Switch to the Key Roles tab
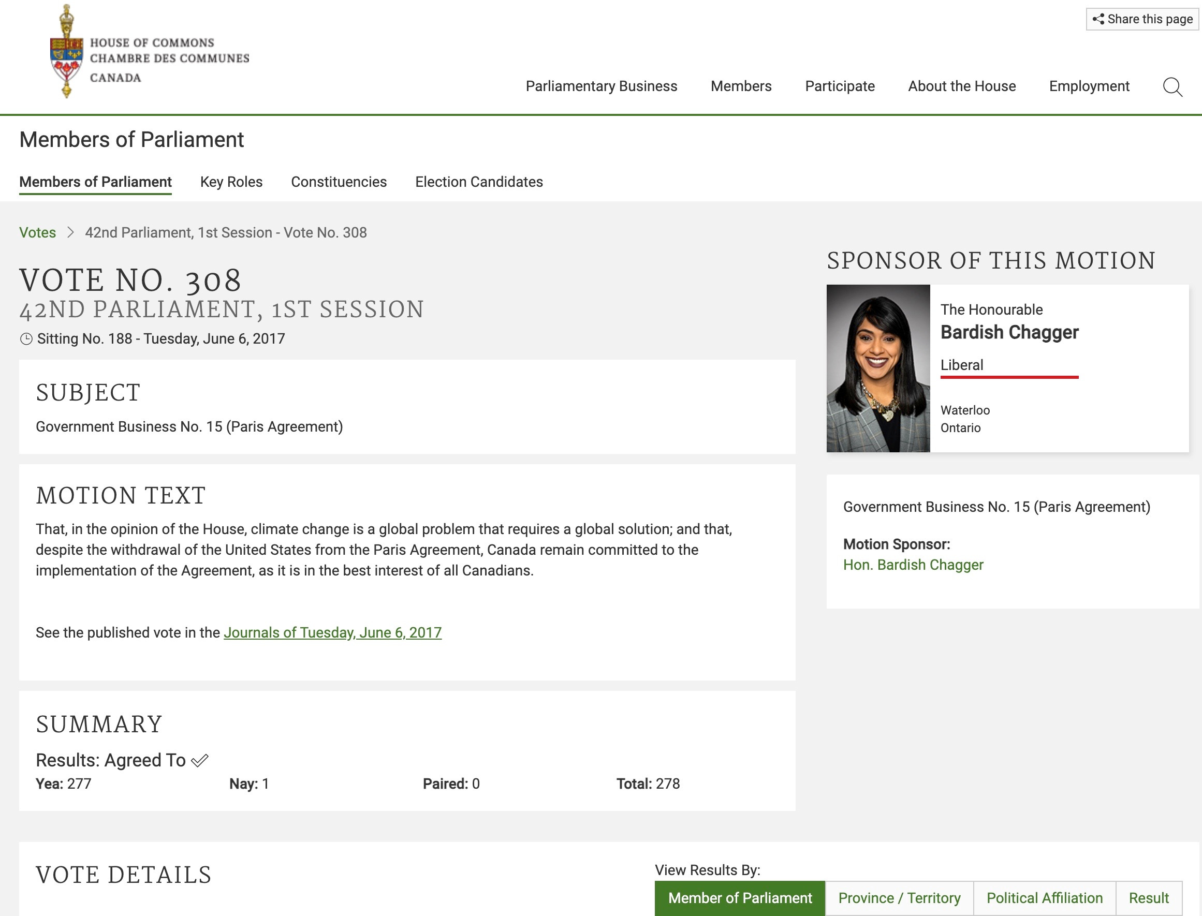This screenshot has width=1202, height=916. coord(231,182)
